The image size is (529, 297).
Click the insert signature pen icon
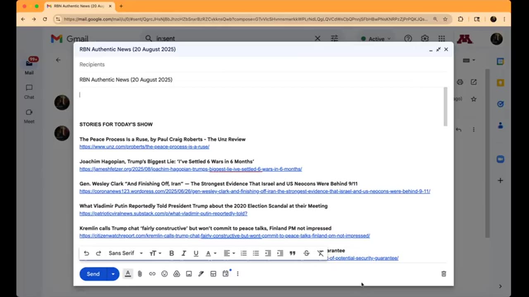coord(201,274)
